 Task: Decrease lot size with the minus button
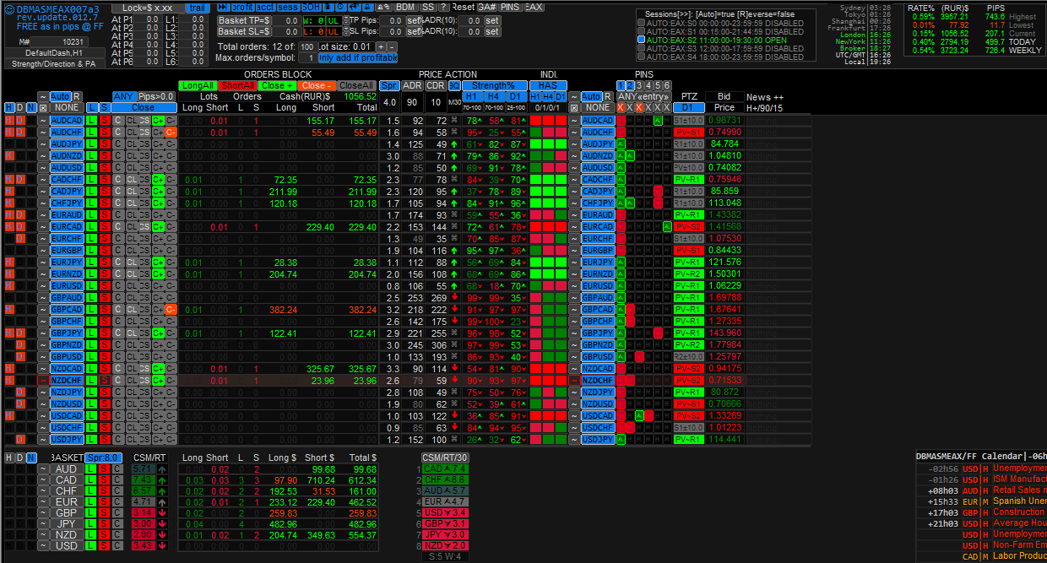coord(392,46)
